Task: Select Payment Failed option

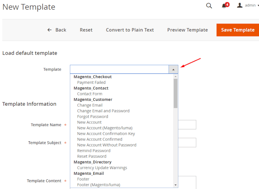Action: point(91,83)
